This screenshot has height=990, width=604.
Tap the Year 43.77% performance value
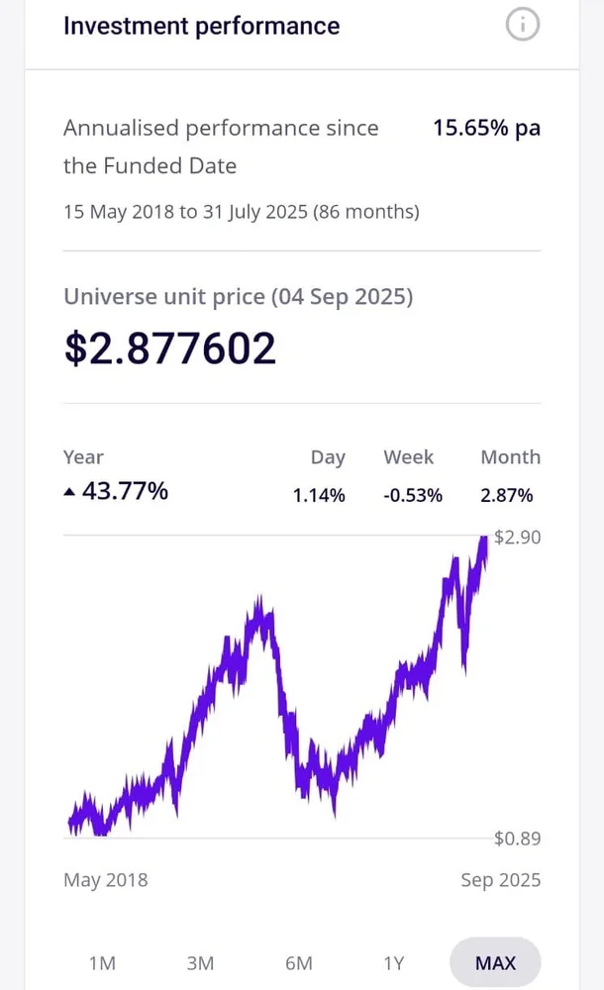[124, 491]
